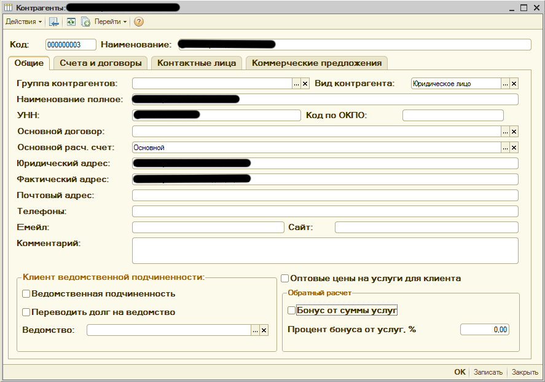
Task: Click into the Комментарий text field
Action: click(324, 250)
